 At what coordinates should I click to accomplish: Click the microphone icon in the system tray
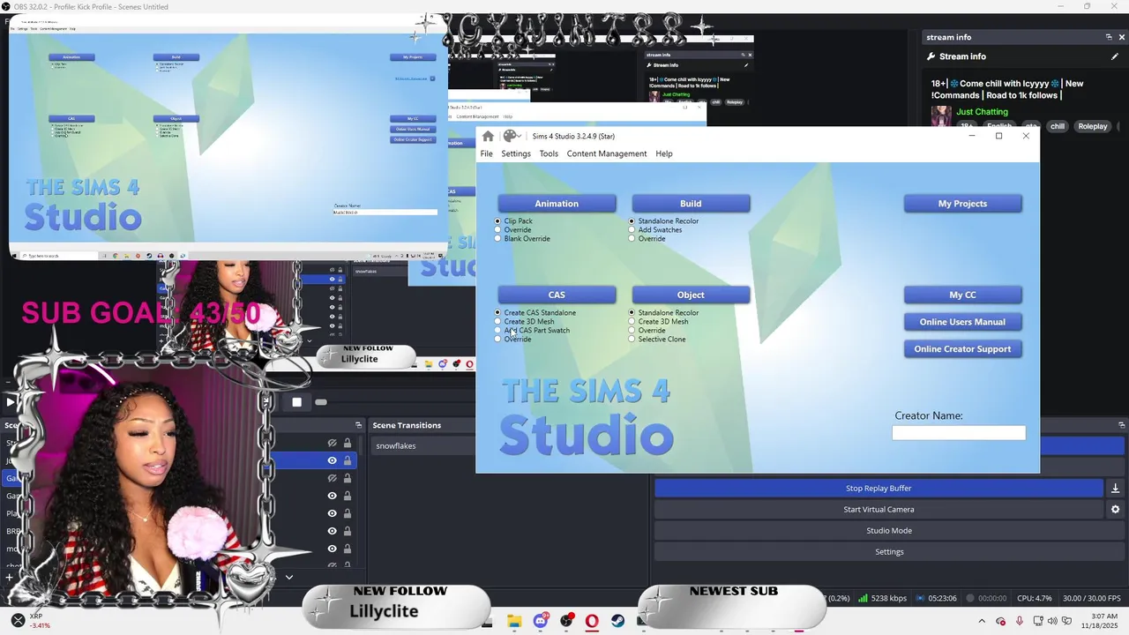[x=1020, y=621]
